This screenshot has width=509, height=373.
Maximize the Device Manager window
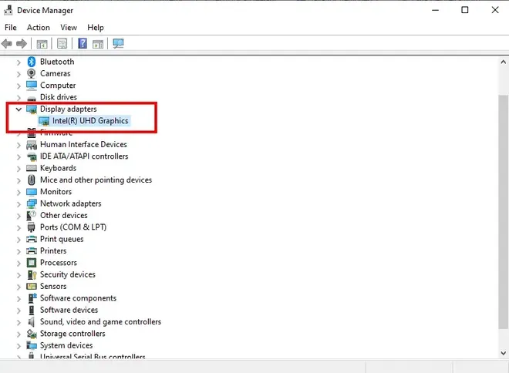click(x=465, y=10)
